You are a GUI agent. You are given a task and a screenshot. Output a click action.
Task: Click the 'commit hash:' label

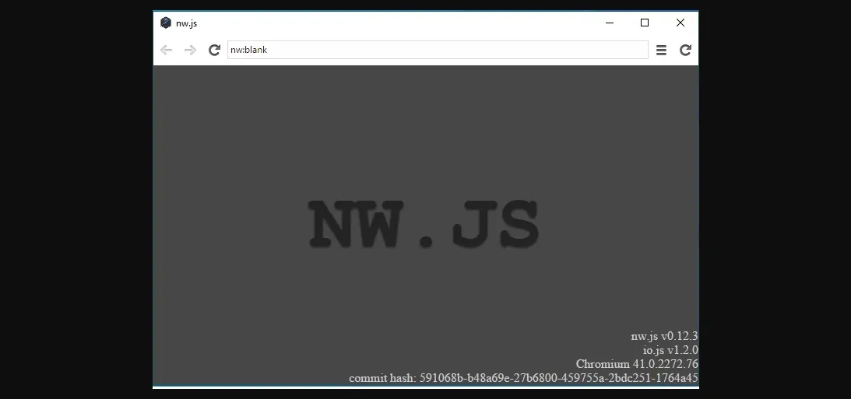tap(382, 379)
